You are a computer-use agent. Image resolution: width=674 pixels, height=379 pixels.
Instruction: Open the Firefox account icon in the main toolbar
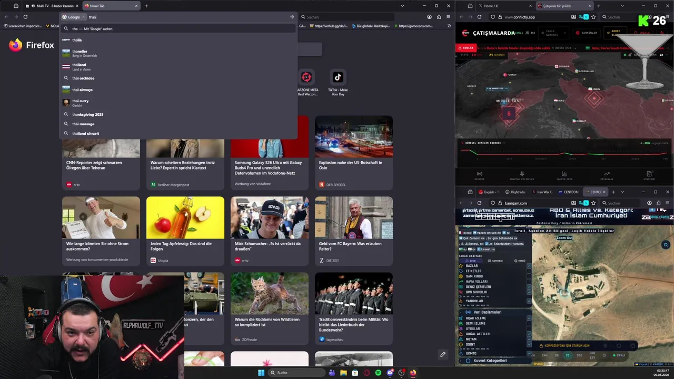point(429,17)
